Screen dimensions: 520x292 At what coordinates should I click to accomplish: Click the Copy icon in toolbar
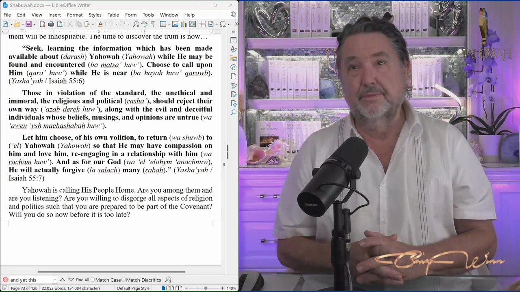pyautogui.click(x=78, y=24)
